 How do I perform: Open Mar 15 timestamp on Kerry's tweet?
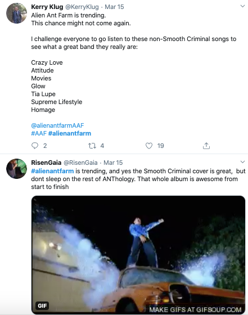pyautogui.click(x=114, y=7)
